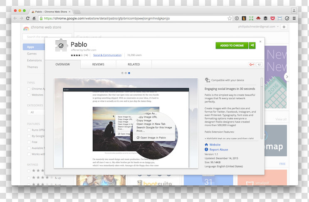Open the new tab button
Viewport: 309px width, 202px height.
[77, 12]
